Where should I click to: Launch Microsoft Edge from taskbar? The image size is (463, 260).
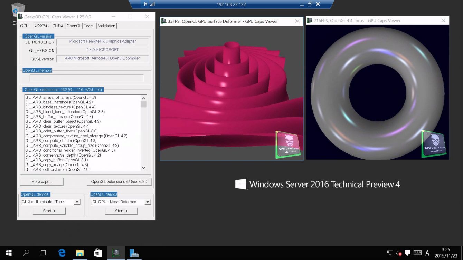pos(62,253)
